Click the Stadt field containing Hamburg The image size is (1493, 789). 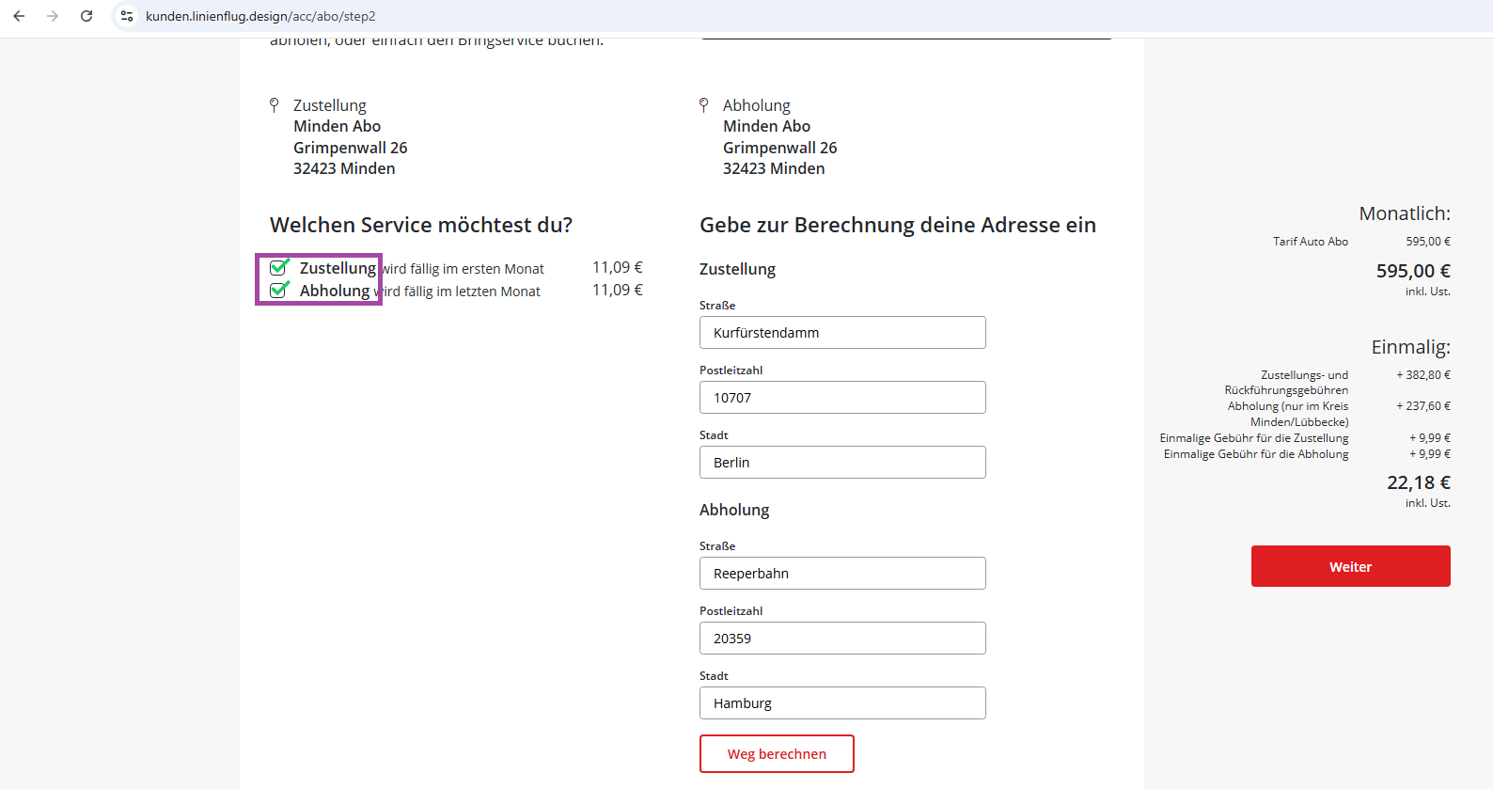click(841, 703)
